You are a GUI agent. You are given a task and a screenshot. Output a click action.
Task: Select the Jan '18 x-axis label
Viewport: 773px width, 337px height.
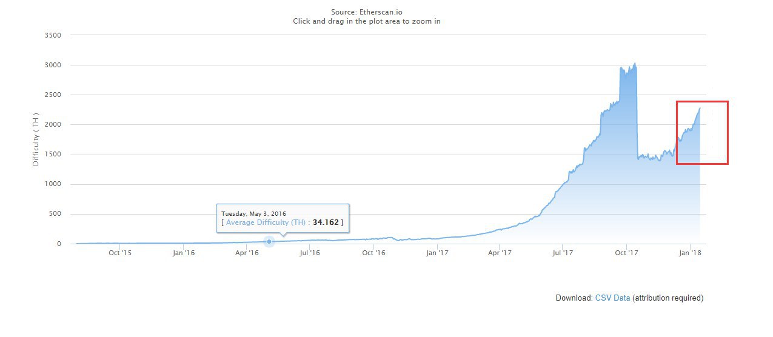point(690,253)
